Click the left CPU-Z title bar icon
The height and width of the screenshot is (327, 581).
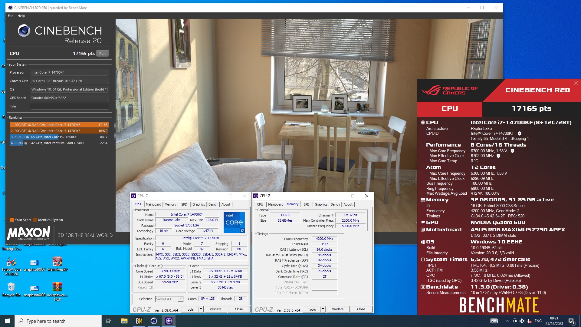[133, 196]
